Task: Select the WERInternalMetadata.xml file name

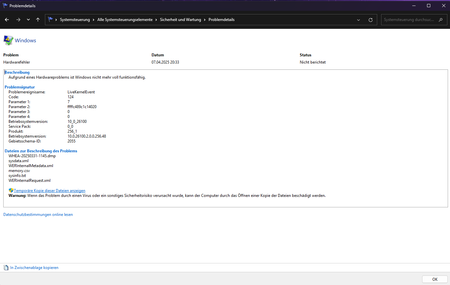Action: tap(31, 166)
